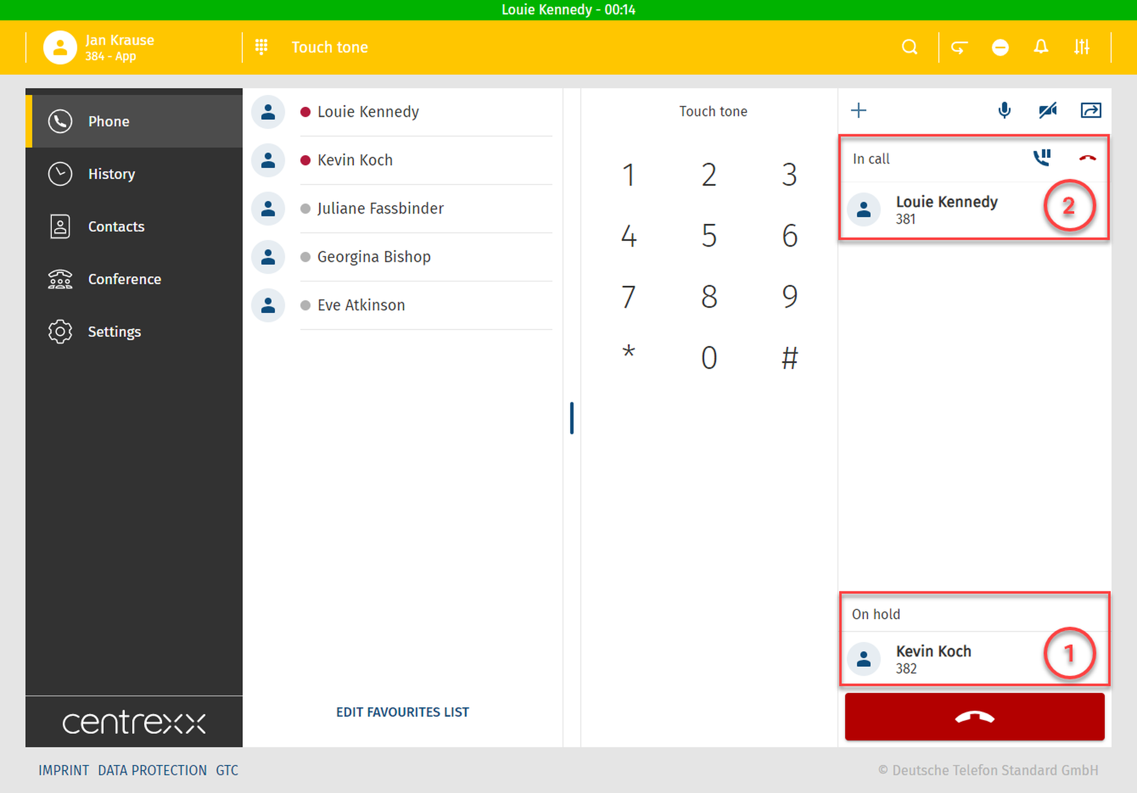Add a new call with plus icon
This screenshot has height=793, width=1137.
coord(858,110)
